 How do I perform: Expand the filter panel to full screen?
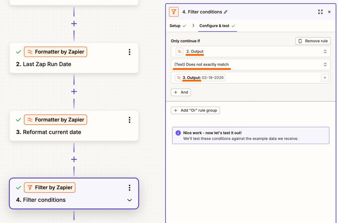320,12
